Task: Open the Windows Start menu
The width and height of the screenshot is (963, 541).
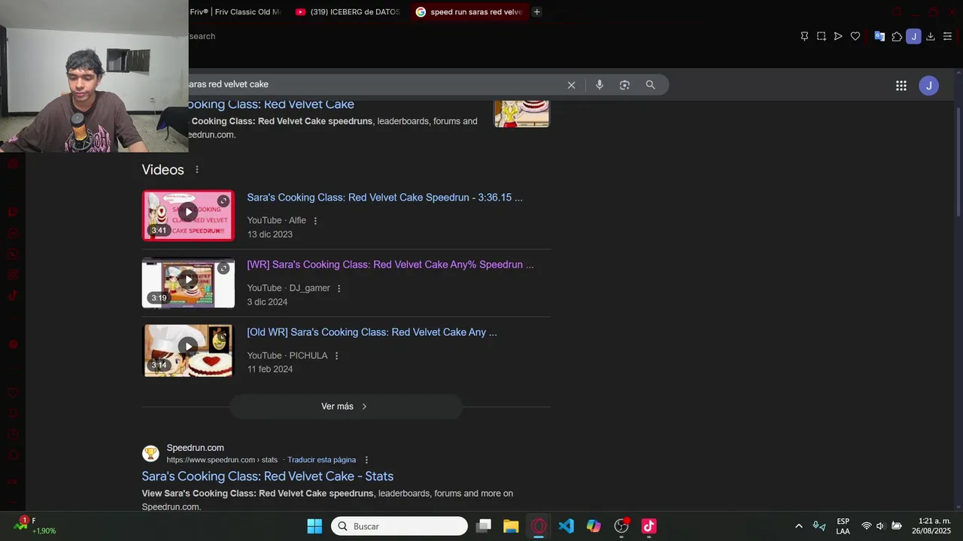Action: [x=314, y=526]
